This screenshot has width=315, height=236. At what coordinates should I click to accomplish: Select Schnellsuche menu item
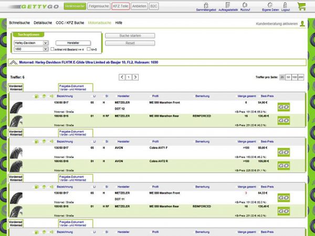[19, 23]
